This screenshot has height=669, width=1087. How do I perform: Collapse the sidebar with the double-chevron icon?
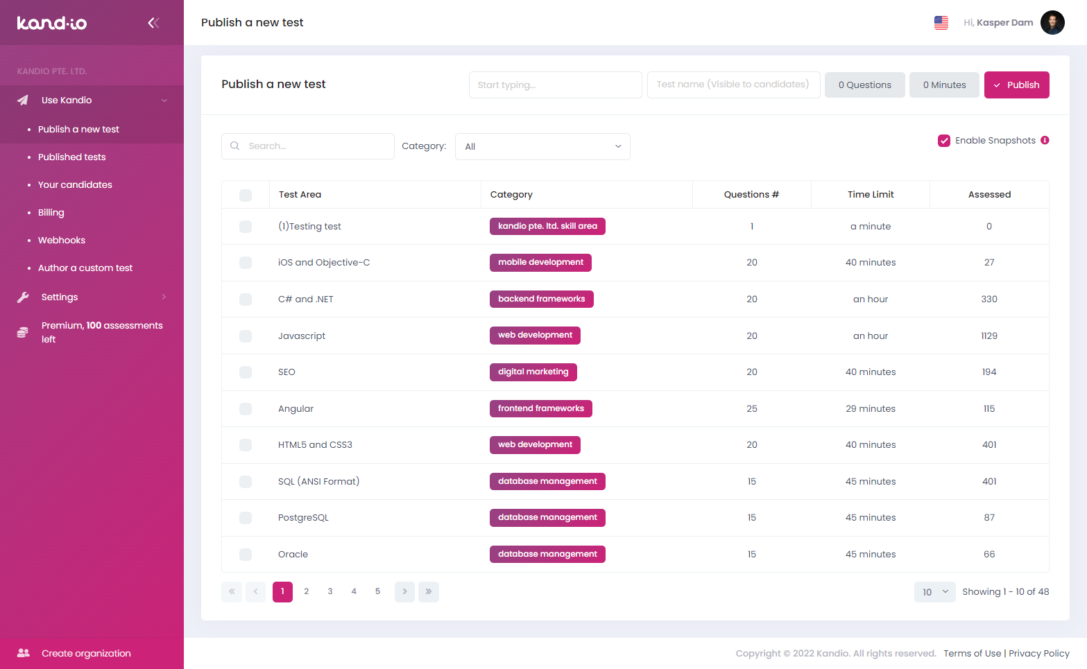click(153, 23)
